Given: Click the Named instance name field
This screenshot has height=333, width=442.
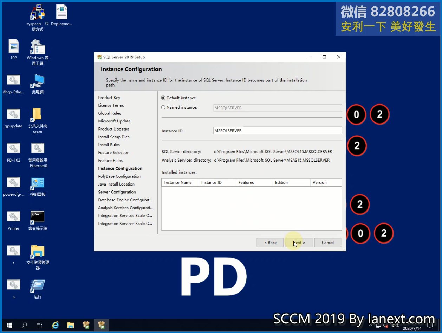Looking at the screenshot, I should pyautogui.click(x=278, y=108).
